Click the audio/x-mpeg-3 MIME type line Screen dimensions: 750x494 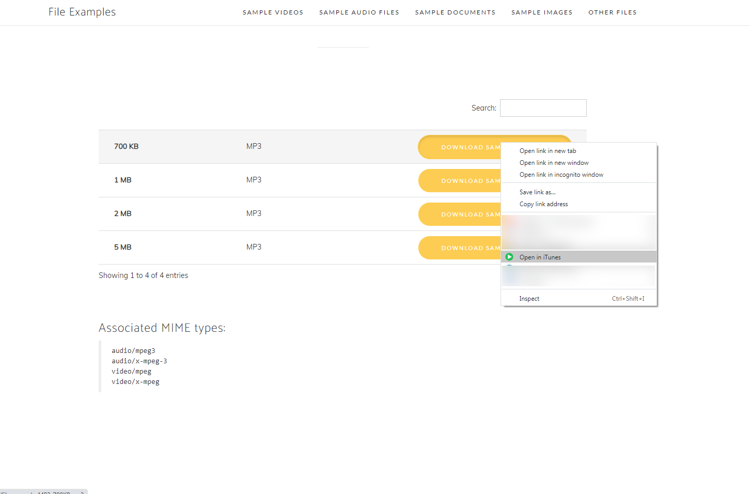tap(139, 361)
